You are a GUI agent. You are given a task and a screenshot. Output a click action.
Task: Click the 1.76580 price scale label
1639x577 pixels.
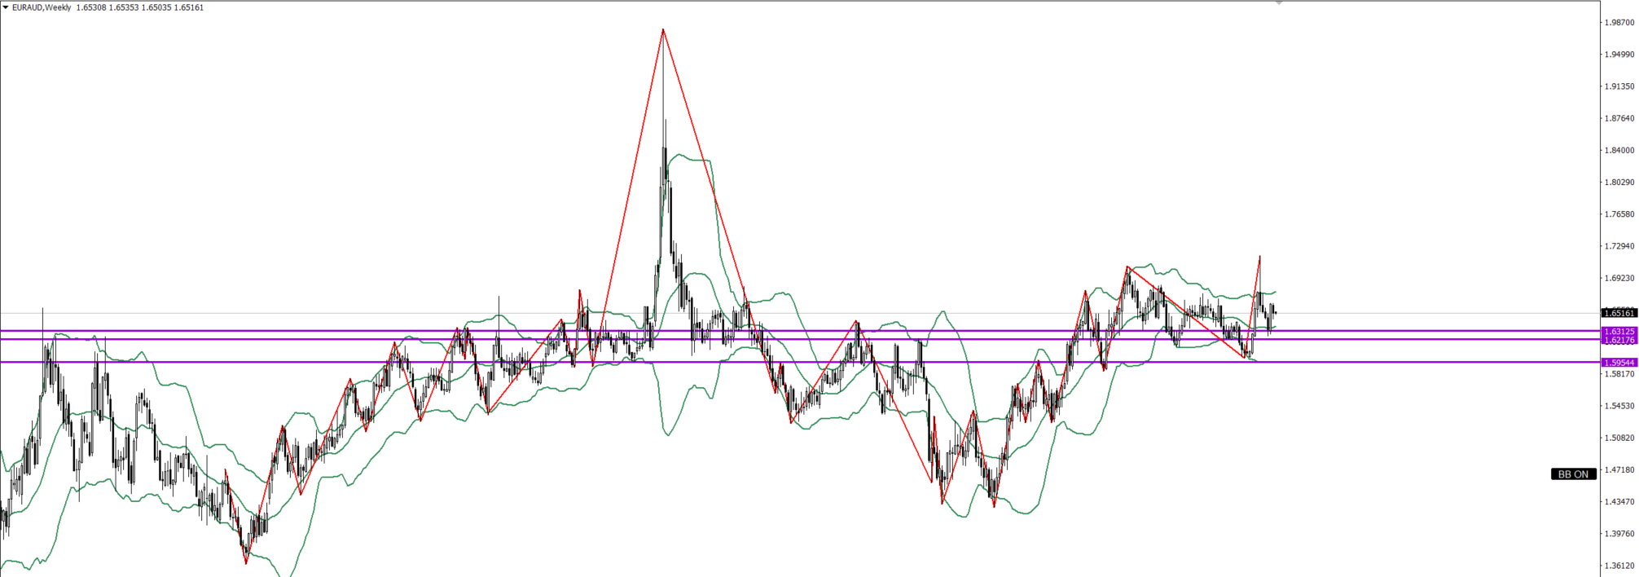pos(1619,215)
